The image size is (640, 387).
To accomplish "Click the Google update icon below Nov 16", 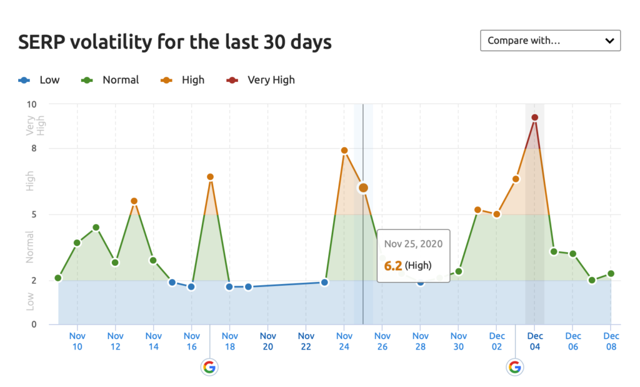I will click(x=209, y=367).
